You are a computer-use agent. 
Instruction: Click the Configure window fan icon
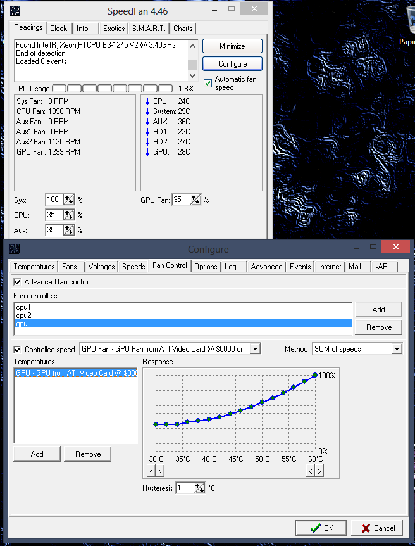15,249
